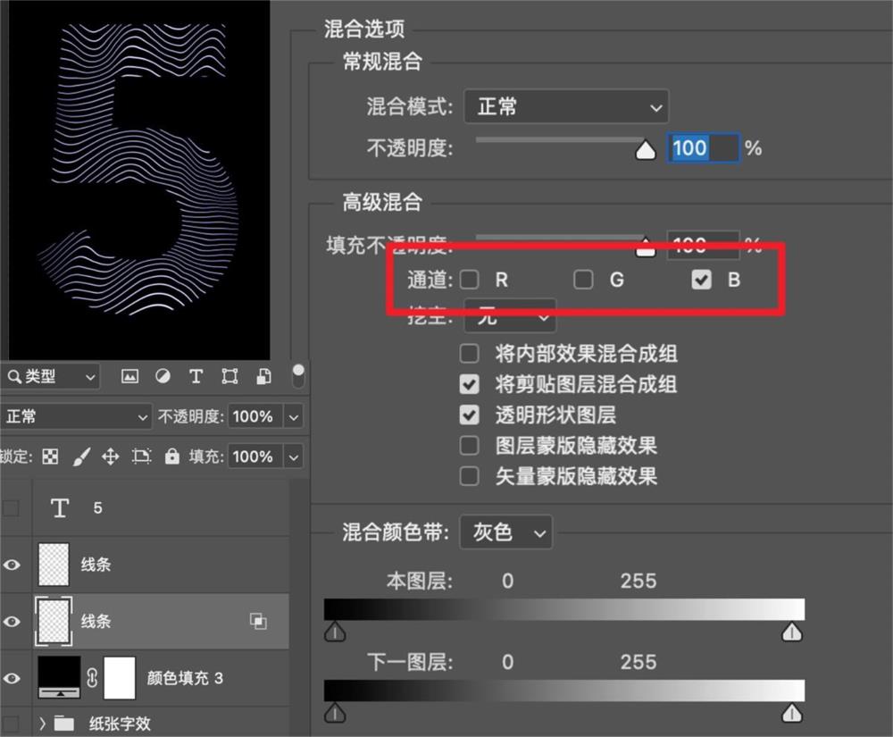Screen dimensions: 893x737
Task: Check 矢量蒙版隐藏效果 option
Action: click(470, 476)
